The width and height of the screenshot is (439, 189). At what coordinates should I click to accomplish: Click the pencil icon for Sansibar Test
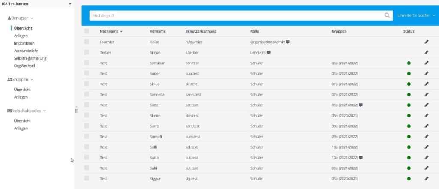click(427, 63)
